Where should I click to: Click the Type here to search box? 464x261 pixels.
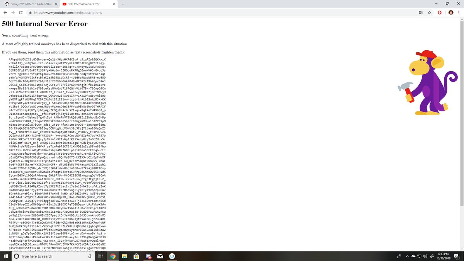pyautogui.click(x=53, y=256)
